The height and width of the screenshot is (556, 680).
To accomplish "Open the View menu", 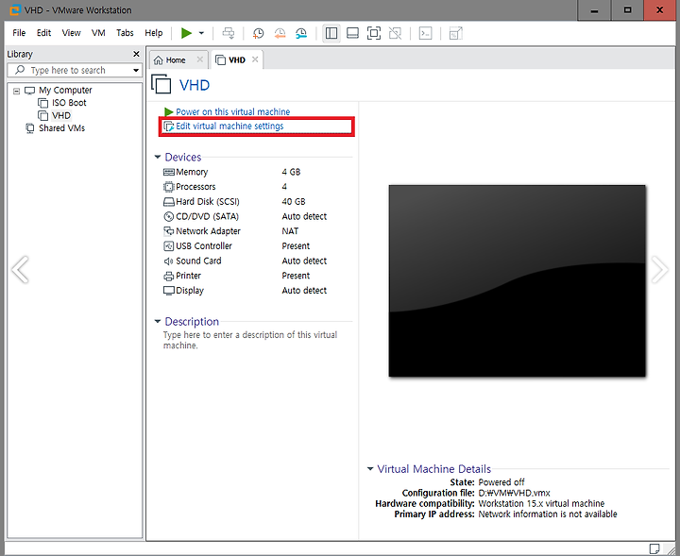I will 71,33.
